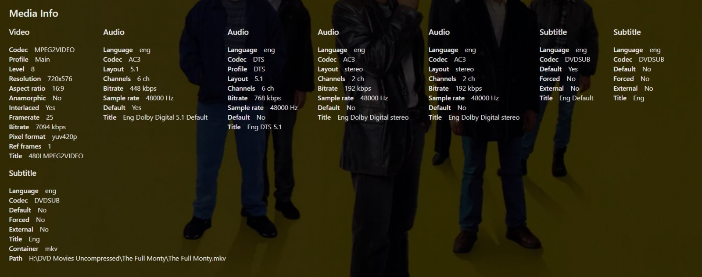This screenshot has width=702, height=277.
Task: Click the first Audio section heading
Action: pyautogui.click(x=114, y=32)
